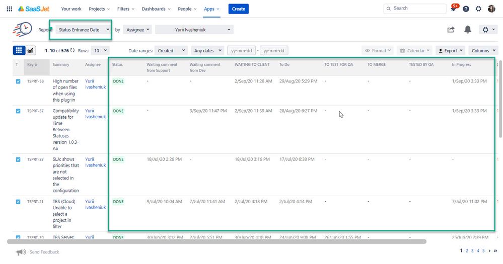503x264 pixels.
Task: Click the Create button
Action: (238, 9)
